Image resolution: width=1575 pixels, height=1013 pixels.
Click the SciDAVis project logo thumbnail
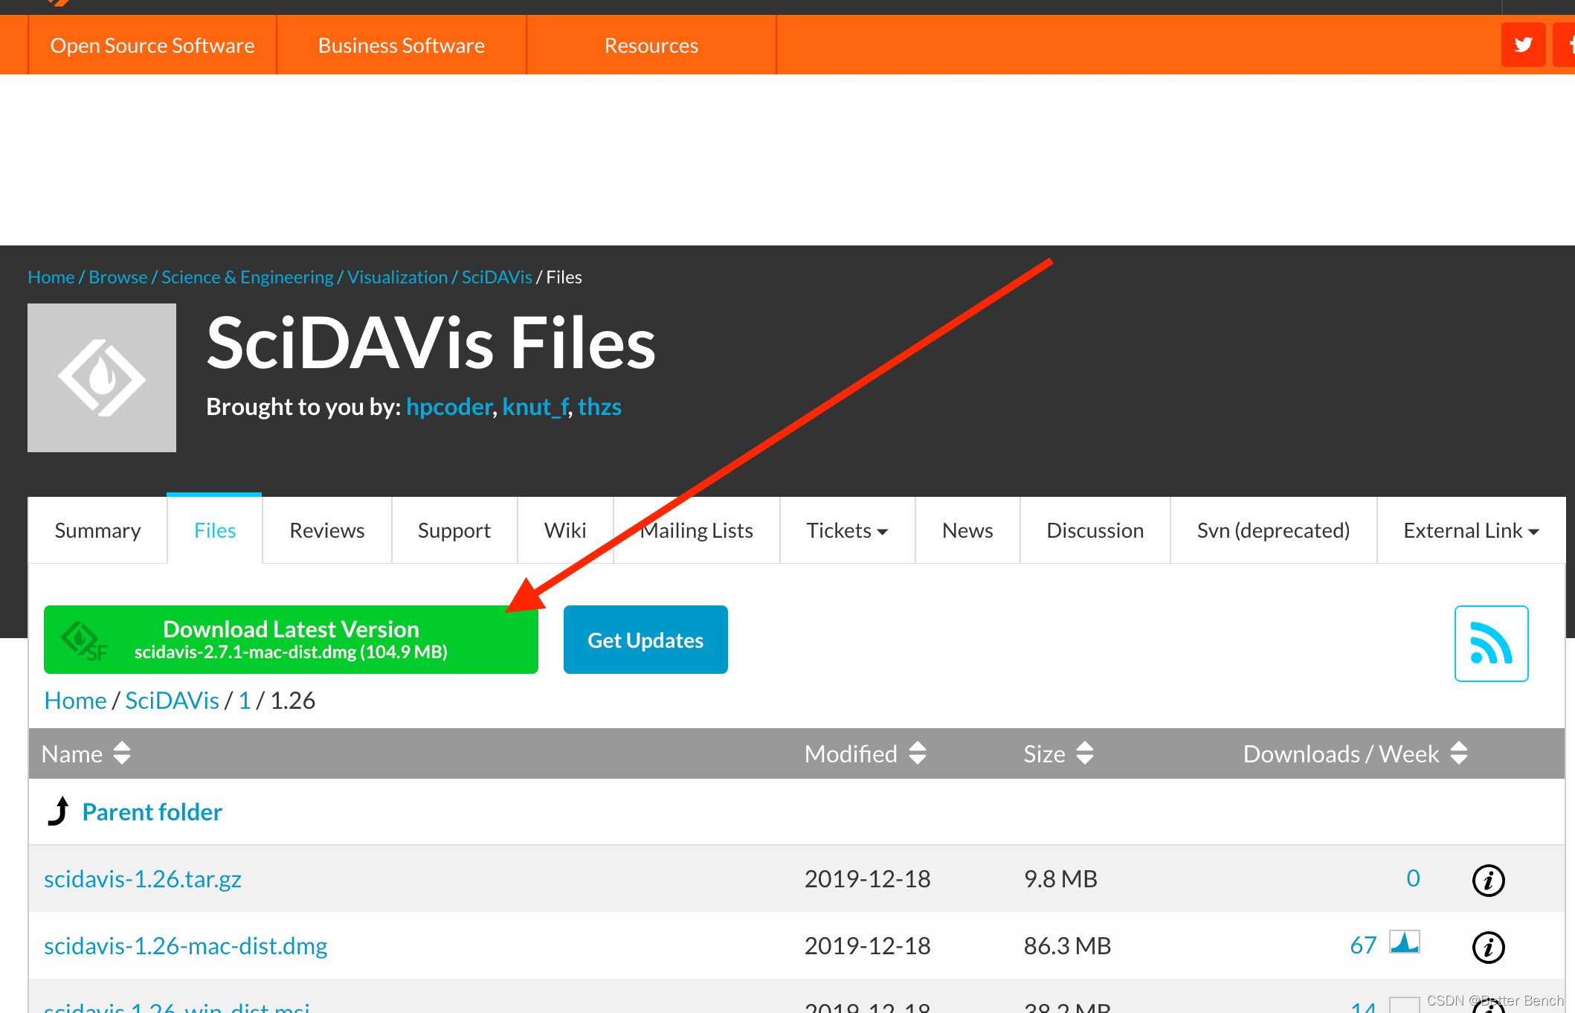[102, 378]
